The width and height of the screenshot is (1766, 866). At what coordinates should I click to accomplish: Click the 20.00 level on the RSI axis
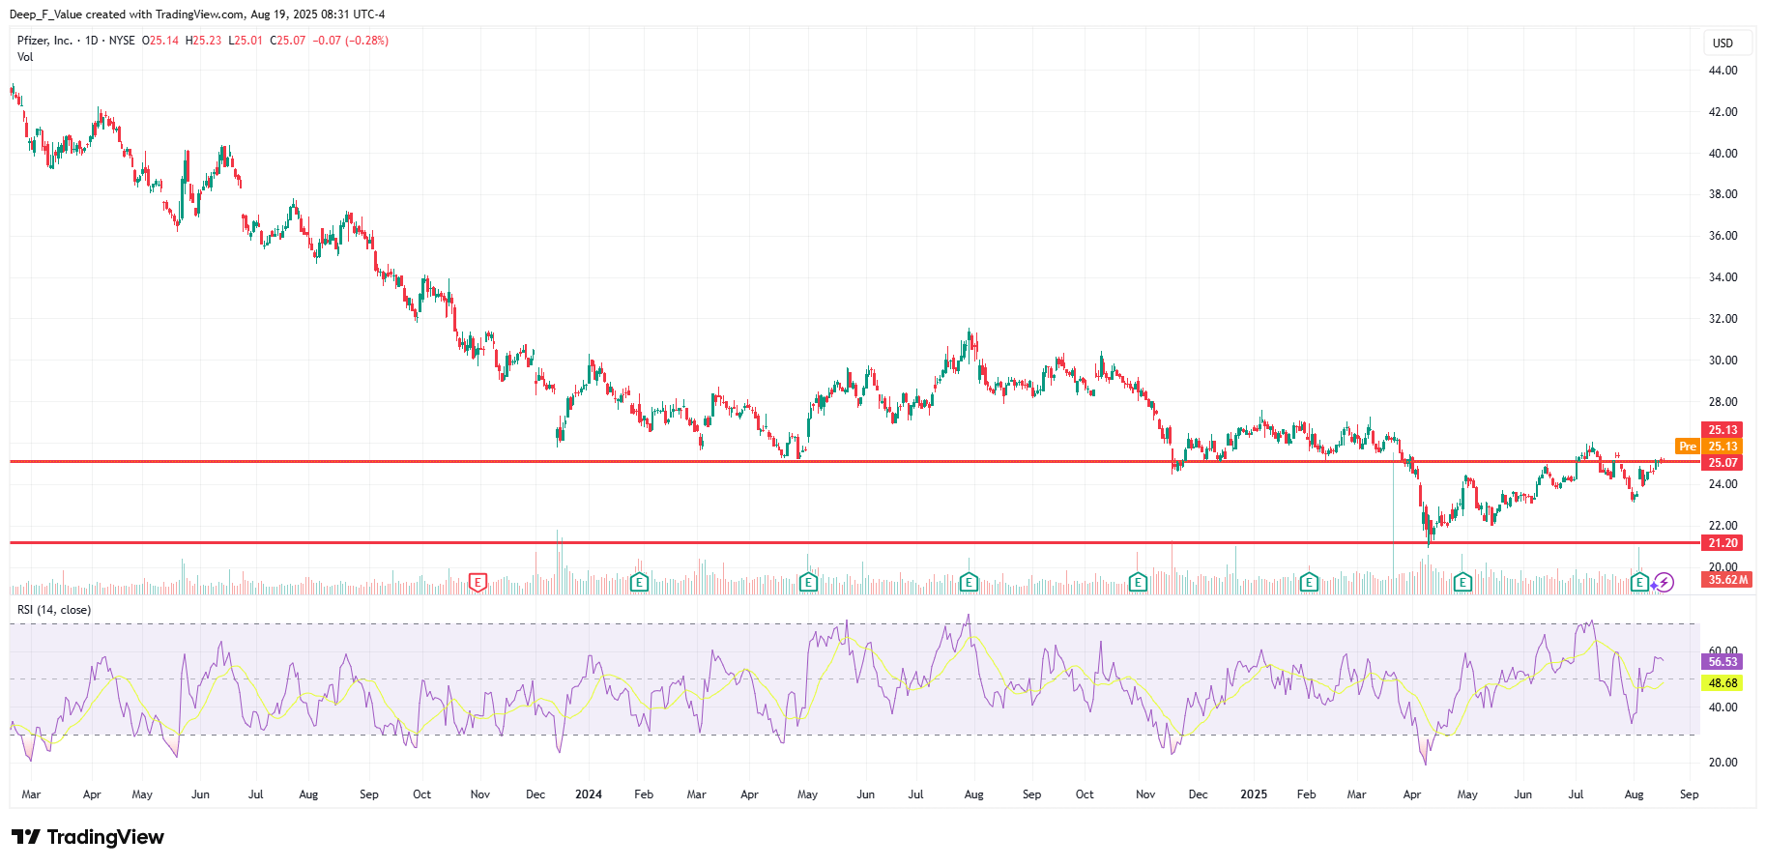pos(1723,763)
